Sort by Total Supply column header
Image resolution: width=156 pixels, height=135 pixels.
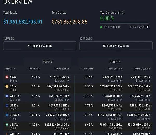click(x=62, y=69)
